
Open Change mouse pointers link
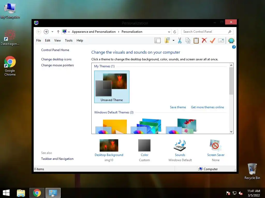tap(57, 65)
